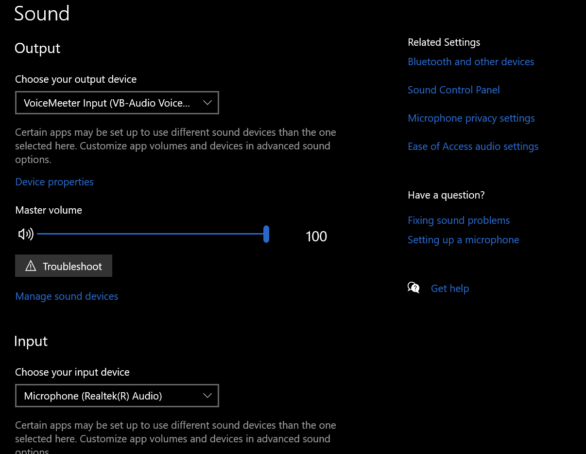This screenshot has width=586, height=454.
Task: Click the master volume value 100
Action: [x=316, y=236]
